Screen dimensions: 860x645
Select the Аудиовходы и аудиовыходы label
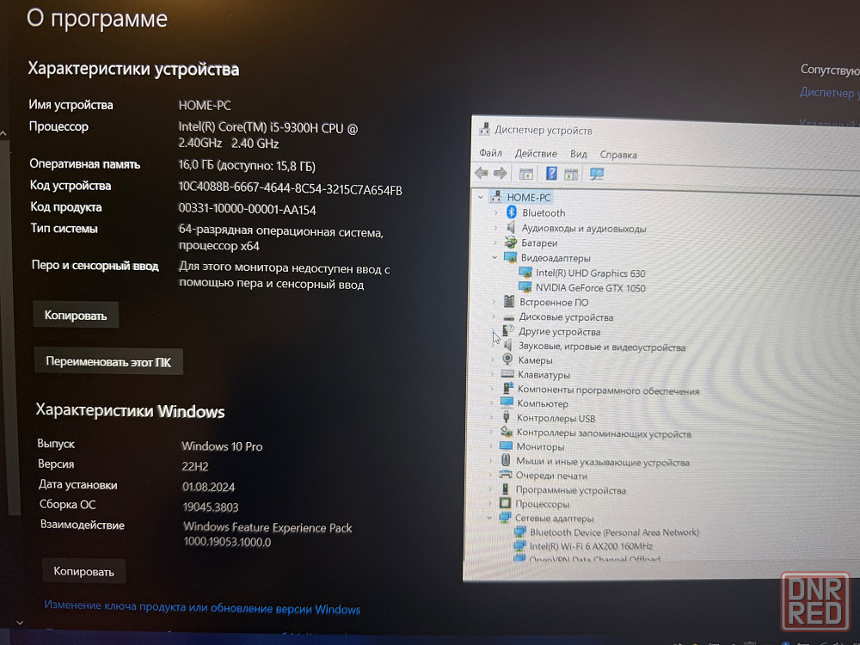pyautogui.click(x=584, y=228)
